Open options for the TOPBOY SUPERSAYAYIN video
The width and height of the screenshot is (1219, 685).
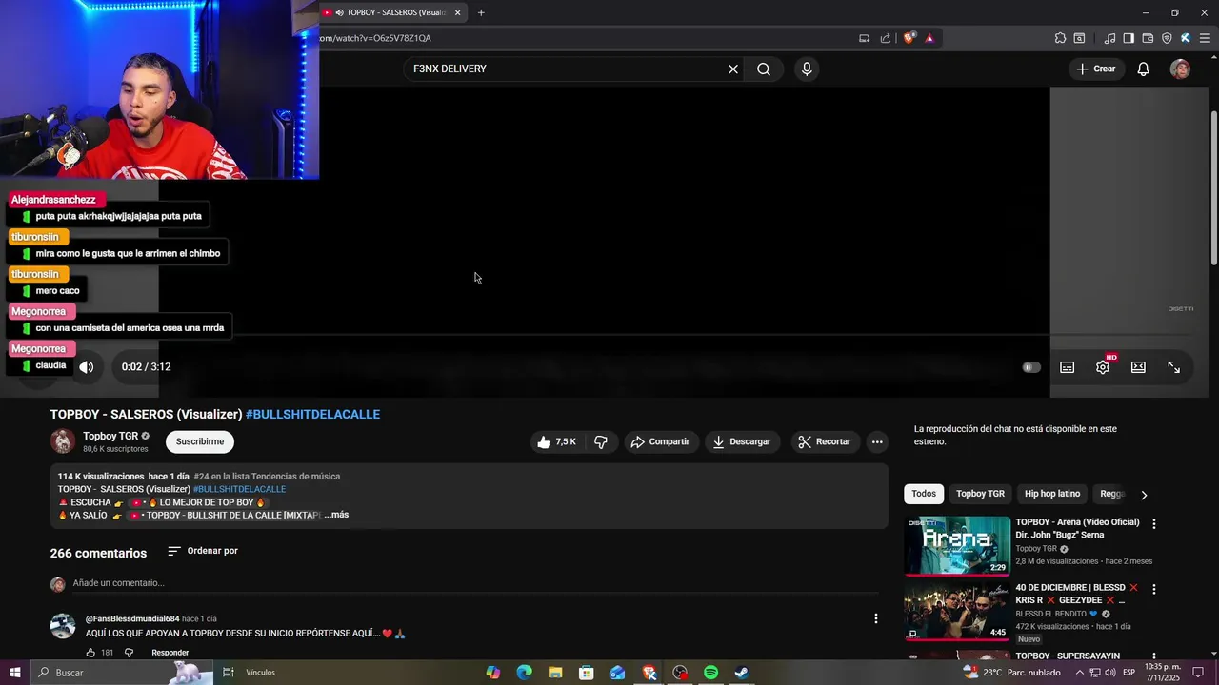click(x=1154, y=656)
